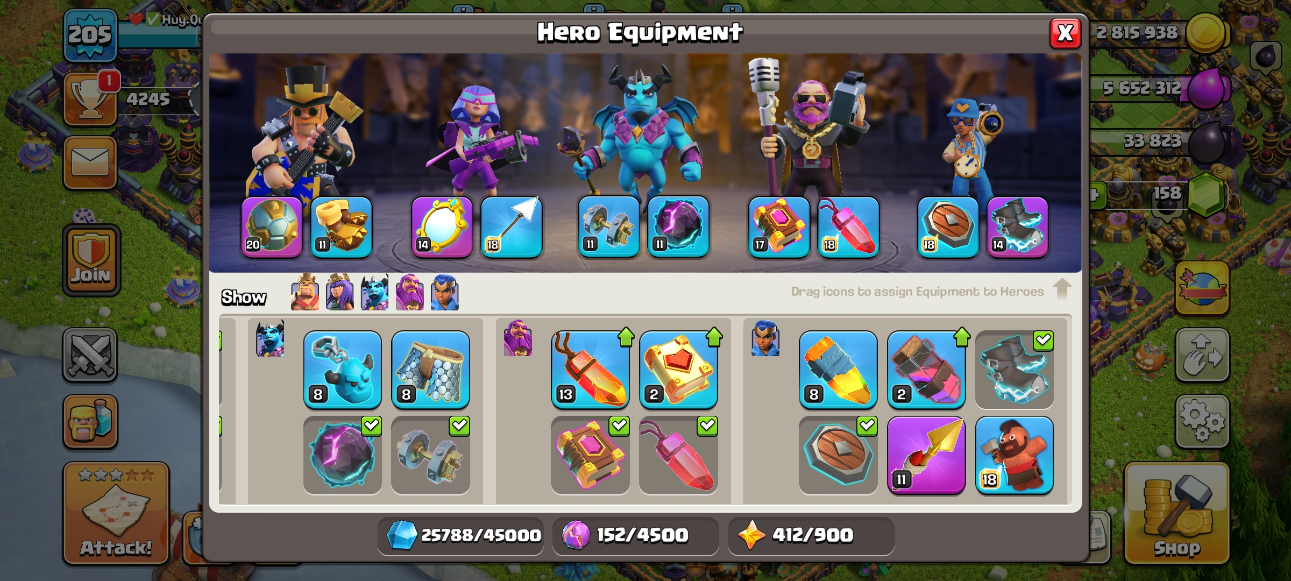This screenshot has height=581, width=1291.
Task: Tap the Attack! map button
Action: pyautogui.click(x=116, y=513)
